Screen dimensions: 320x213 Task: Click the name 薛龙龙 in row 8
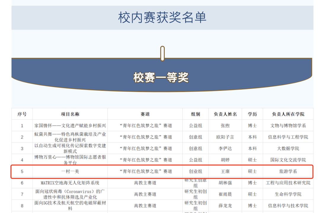coord(225,206)
